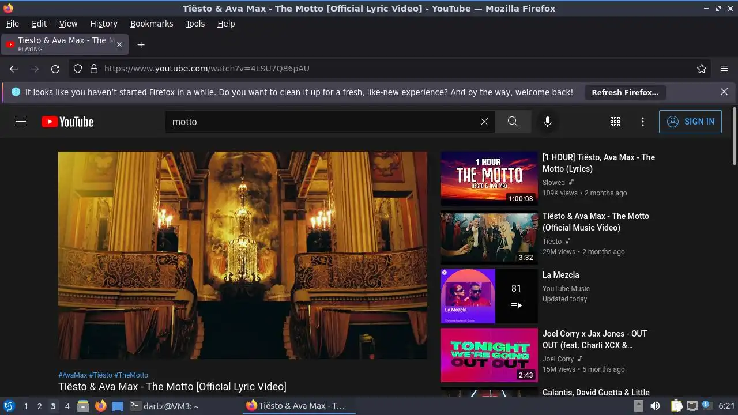
Task: Switch to workspace 1
Action: [x=25, y=406]
